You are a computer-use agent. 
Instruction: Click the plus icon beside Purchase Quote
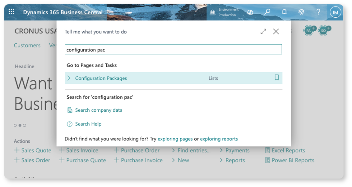(x=62, y=160)
